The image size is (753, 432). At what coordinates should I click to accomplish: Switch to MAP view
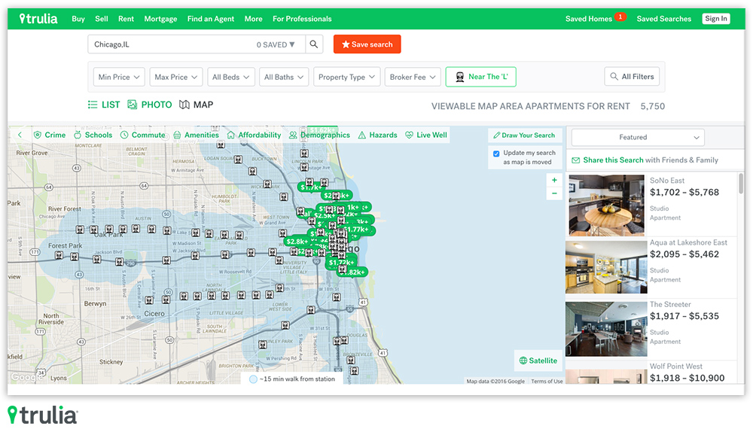196,105
